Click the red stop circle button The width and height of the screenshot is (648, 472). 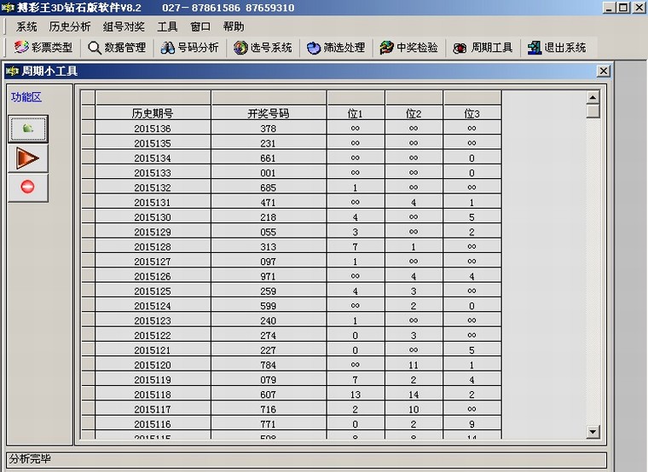[x=28, y=187]
